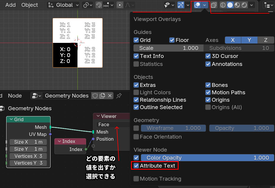Screen dimensions: 275x188
Task: Toggle the Y axis button in Guides
Action: [249, 40]
